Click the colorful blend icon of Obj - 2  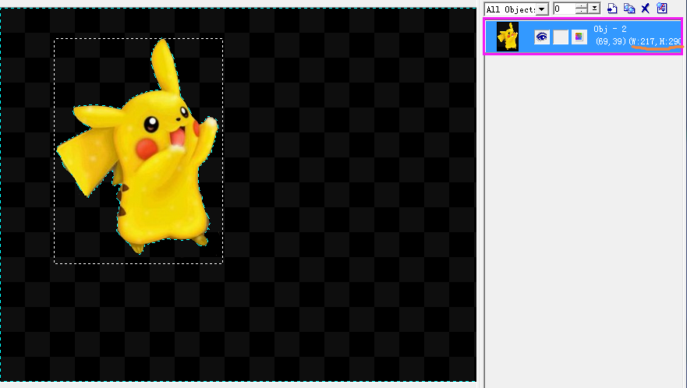pos(579,37)
